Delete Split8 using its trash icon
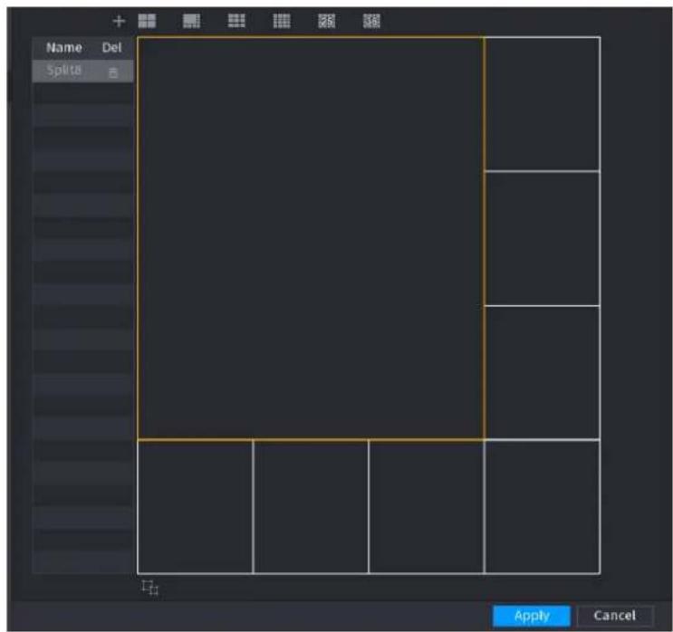Image resolution: width=673 pixels, height=632 pixels. 113,72
